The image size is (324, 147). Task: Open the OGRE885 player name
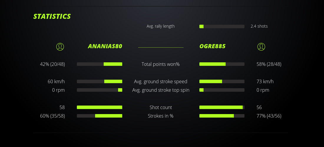[x=212, y=46]
